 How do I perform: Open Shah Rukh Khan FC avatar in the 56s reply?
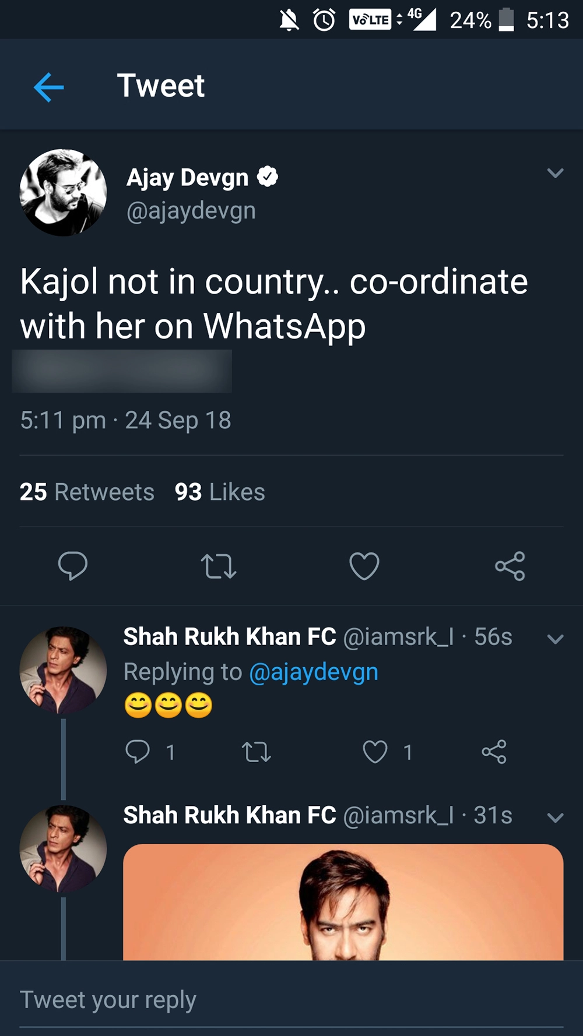coord(63,670)
